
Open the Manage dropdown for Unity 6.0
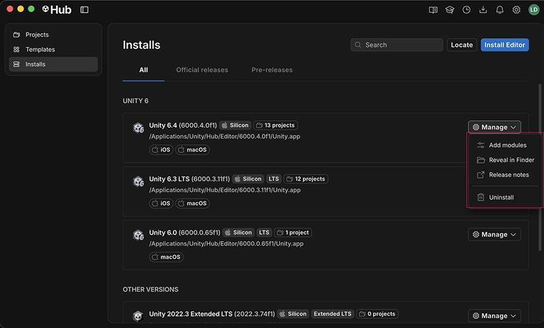494,234
